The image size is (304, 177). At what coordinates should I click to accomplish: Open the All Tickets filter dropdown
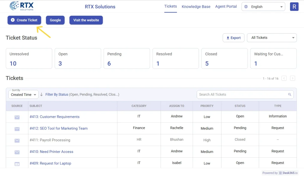[272, 38]
